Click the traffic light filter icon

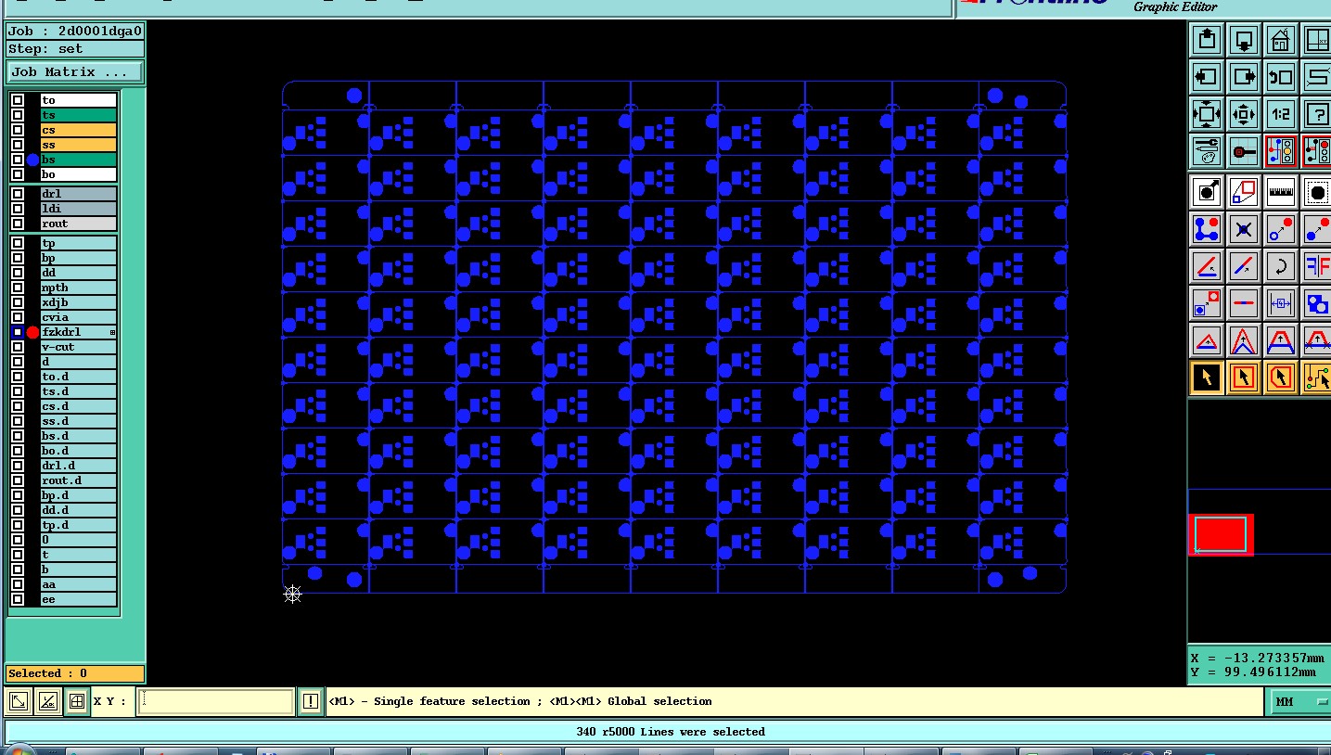coord(1281,151)
